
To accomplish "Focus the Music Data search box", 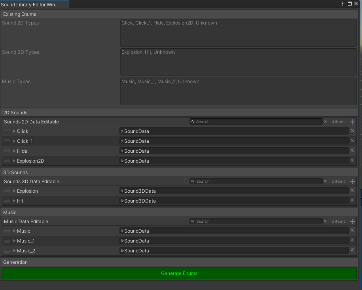I will [x=256, y=222].
